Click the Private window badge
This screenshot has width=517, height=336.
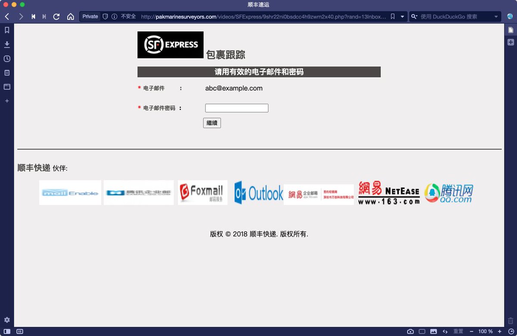(x=90, y=16)
